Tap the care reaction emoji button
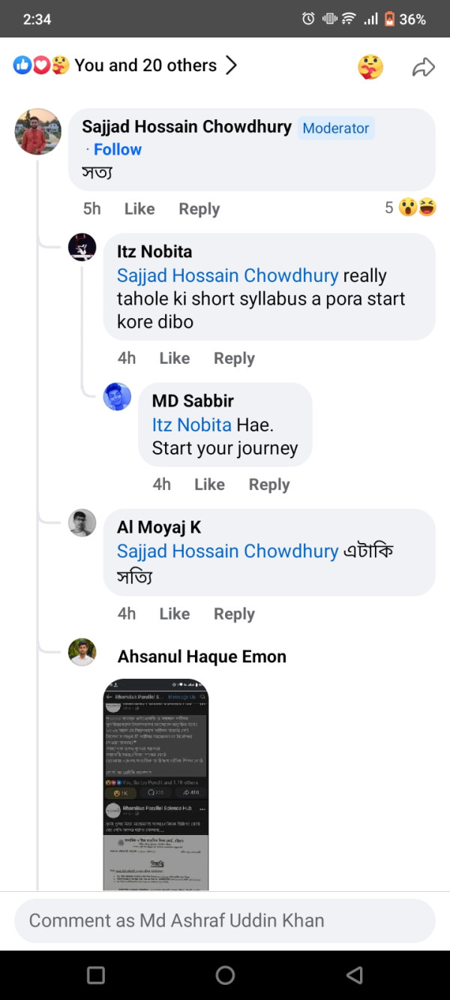 coord(370,68)
